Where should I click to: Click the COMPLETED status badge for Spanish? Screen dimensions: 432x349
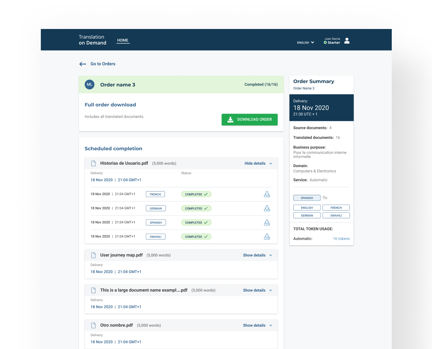point(196,222)
